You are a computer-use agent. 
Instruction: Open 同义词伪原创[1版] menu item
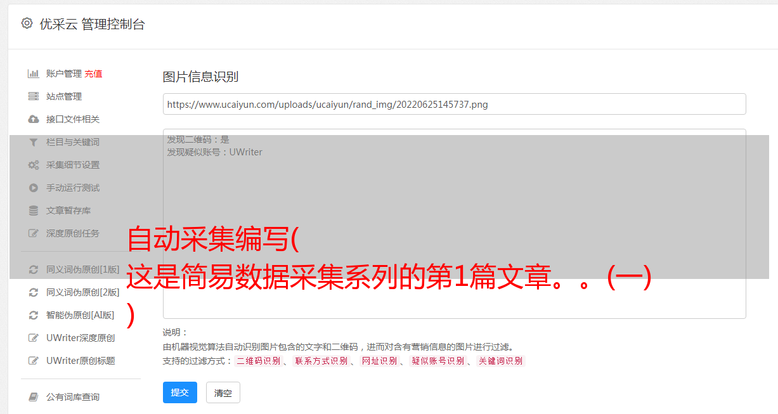click(83, 269)
